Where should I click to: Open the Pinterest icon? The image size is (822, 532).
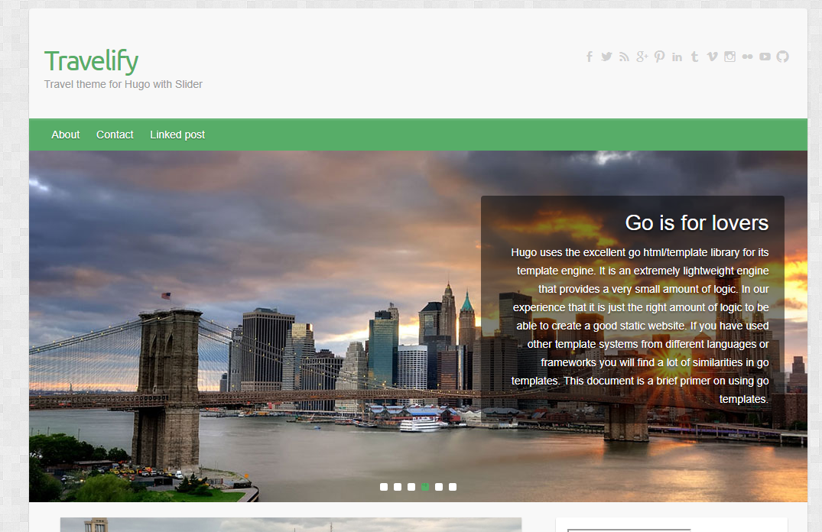[x=659, y=57]
